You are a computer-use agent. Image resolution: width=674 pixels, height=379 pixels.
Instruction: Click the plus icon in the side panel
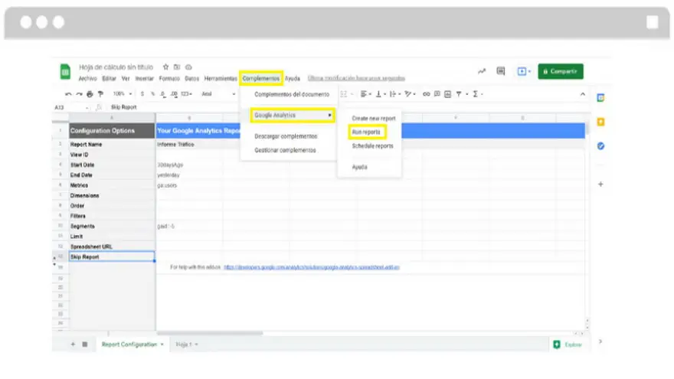(x=600, y=184)
